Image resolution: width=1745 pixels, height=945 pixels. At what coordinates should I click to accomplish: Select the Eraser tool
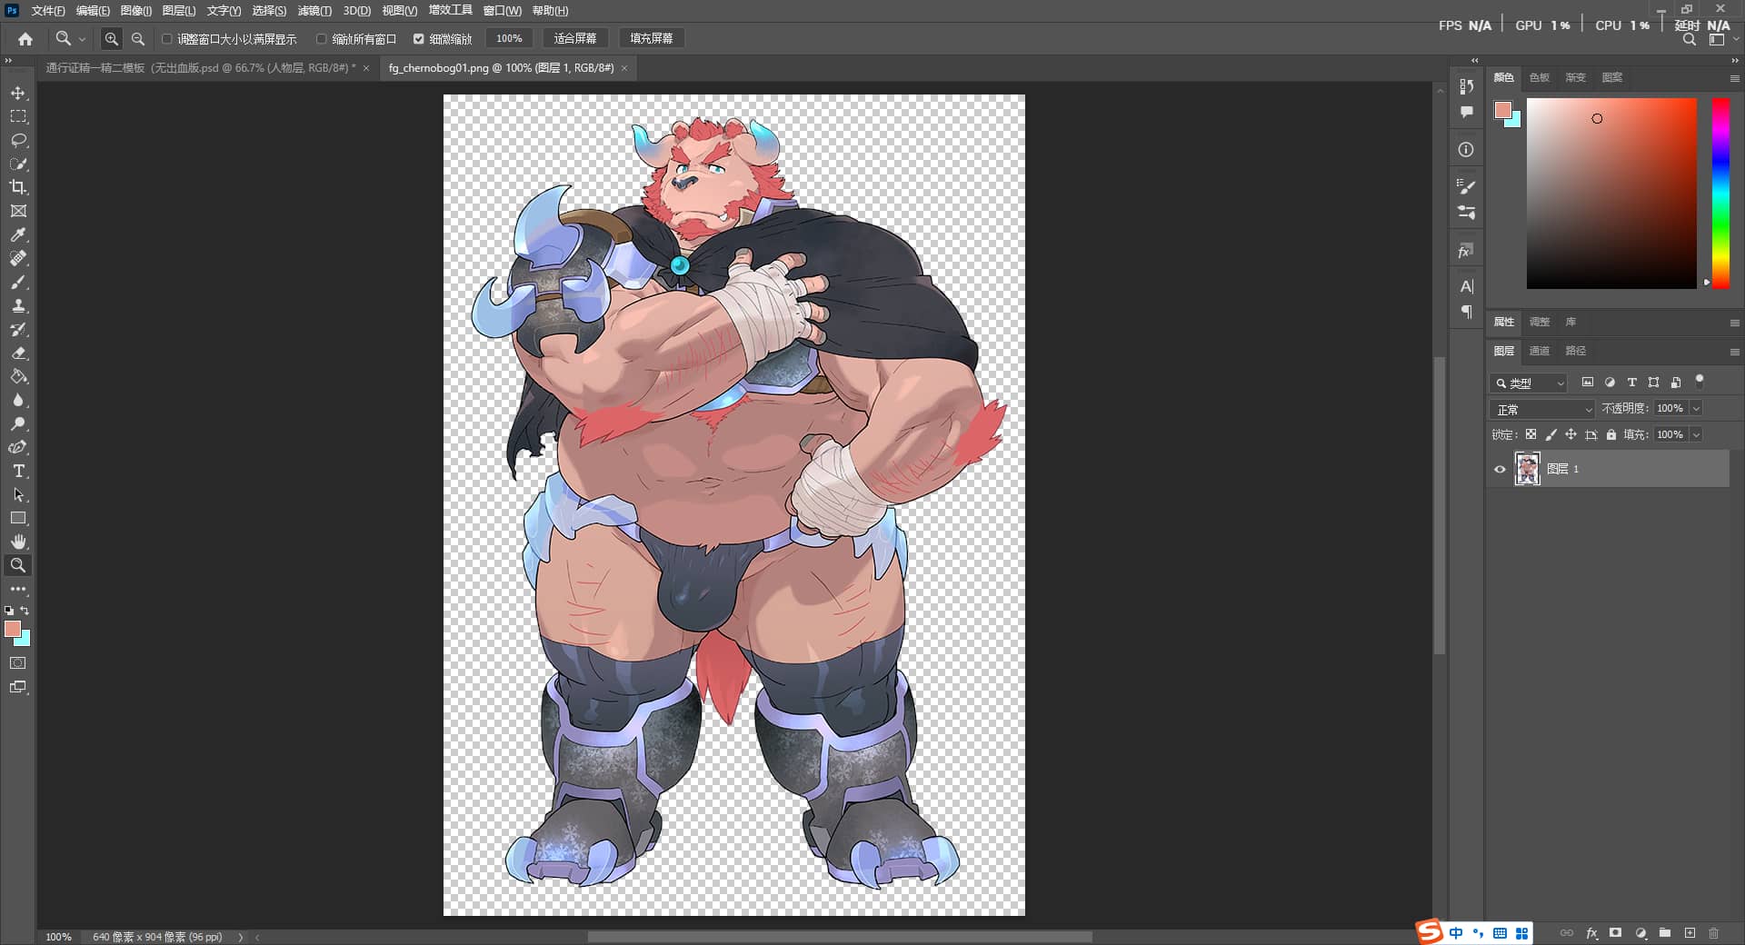pos(18,353)
